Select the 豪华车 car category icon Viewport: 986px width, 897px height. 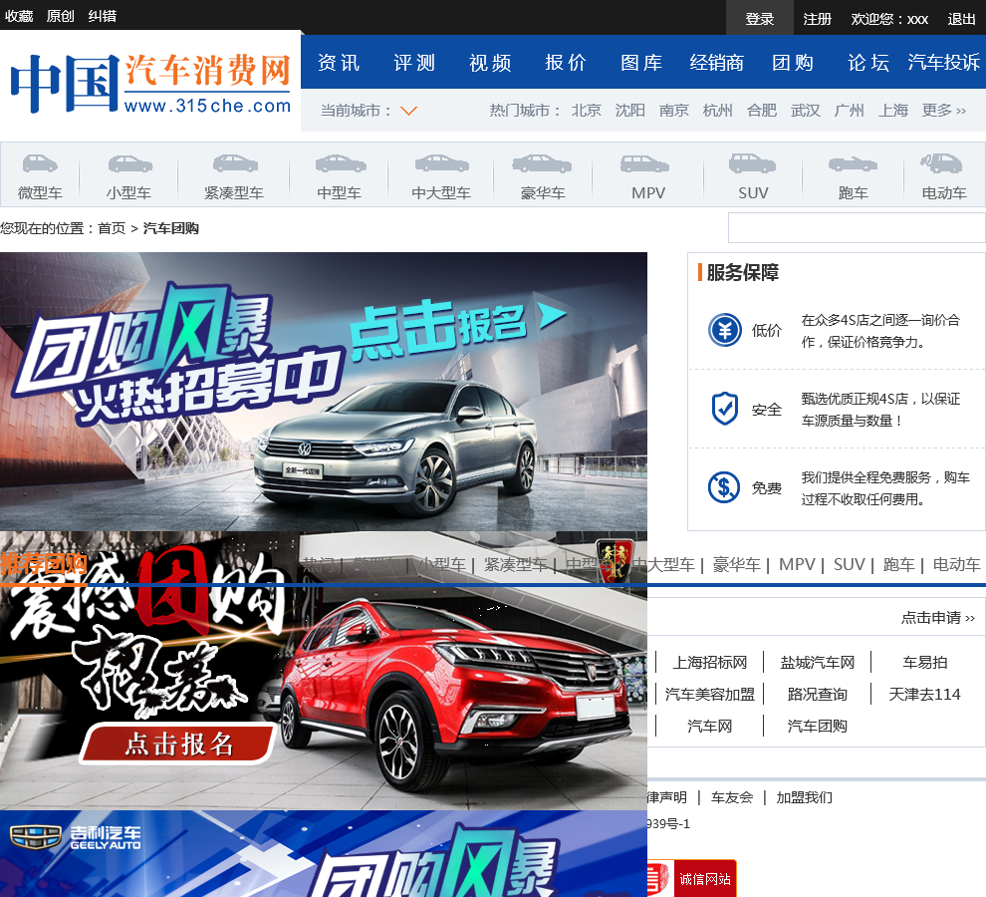coord(542,163)
